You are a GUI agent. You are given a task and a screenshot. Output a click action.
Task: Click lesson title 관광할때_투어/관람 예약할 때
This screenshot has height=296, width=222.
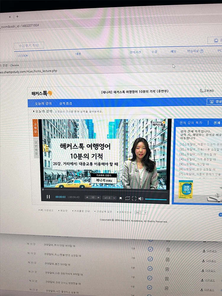click(x=60, y=245)
